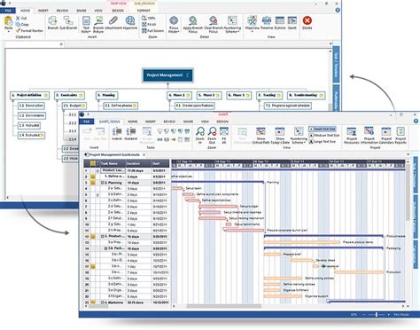The width and height of the screenshot is (420, 330).
Task: Collapse the 3.b Packaging task group row
Action: coord(105,248)
